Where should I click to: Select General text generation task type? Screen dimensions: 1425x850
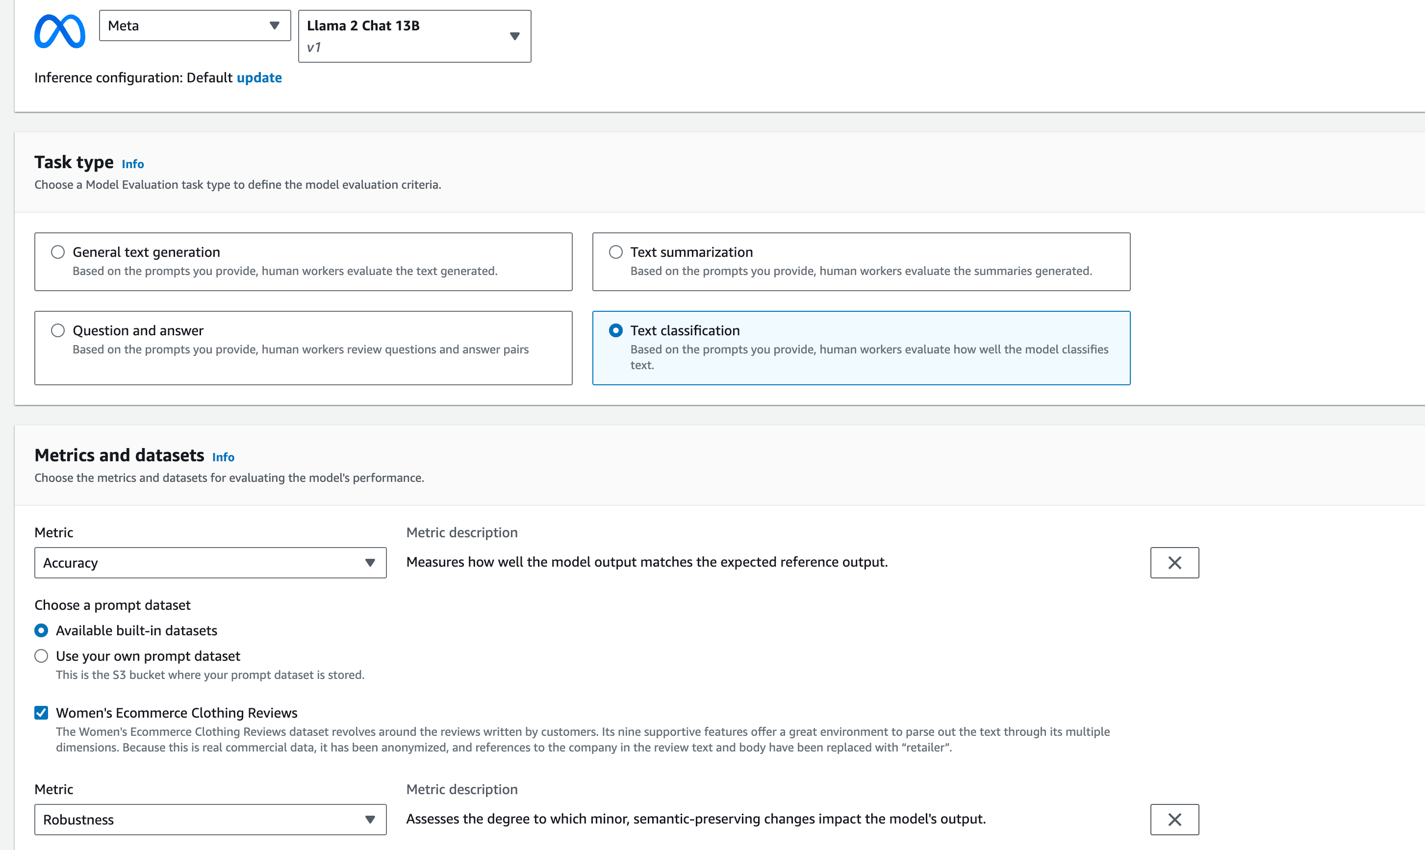click(58, 252)
